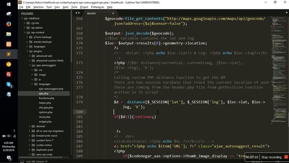Image resolution: width=289 pixels, height=163 pixels.
Task: Open Skype from the taskbar
Action: pos(9,85)
